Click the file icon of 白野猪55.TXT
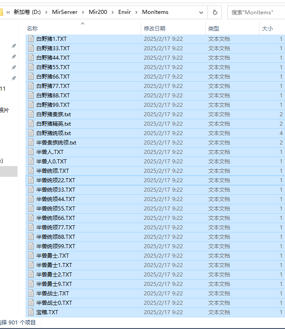 [31, 67]
